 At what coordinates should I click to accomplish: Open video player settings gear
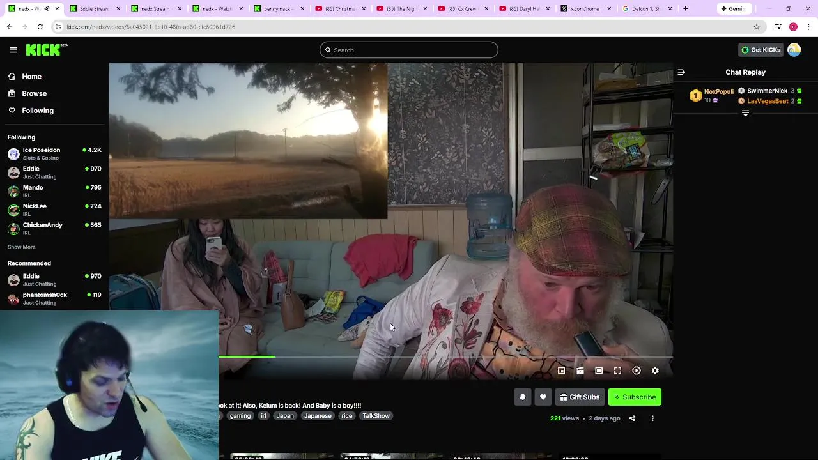tap(655, 371)
